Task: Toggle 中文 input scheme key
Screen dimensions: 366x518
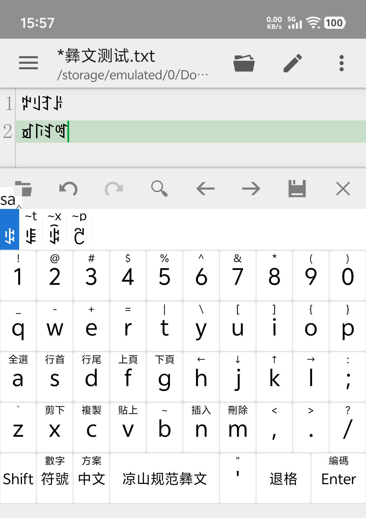Action: tap(91, 478)
